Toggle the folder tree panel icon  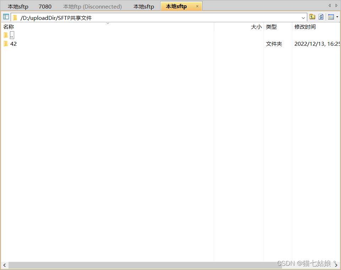pos(6,17)
